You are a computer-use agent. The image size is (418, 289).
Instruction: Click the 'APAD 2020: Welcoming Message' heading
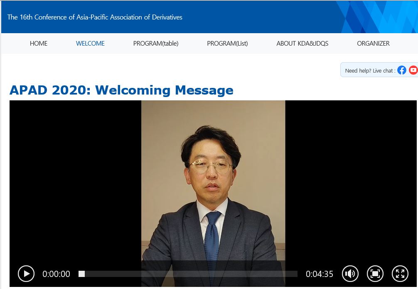click(x=122, y=90)
